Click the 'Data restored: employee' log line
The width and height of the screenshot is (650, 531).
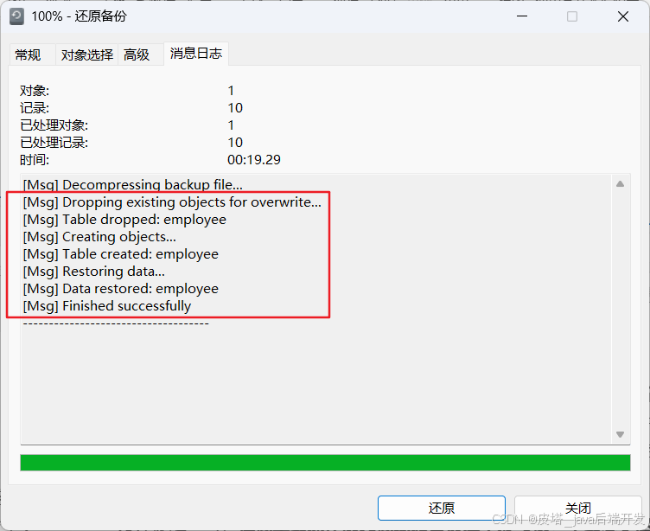(x=121, y=289)
